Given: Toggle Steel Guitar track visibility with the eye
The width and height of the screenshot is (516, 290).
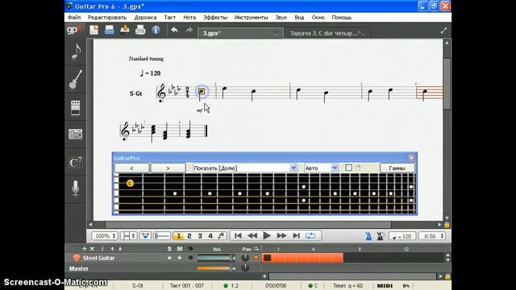Looking at the screenshot, I should (190, 258).
